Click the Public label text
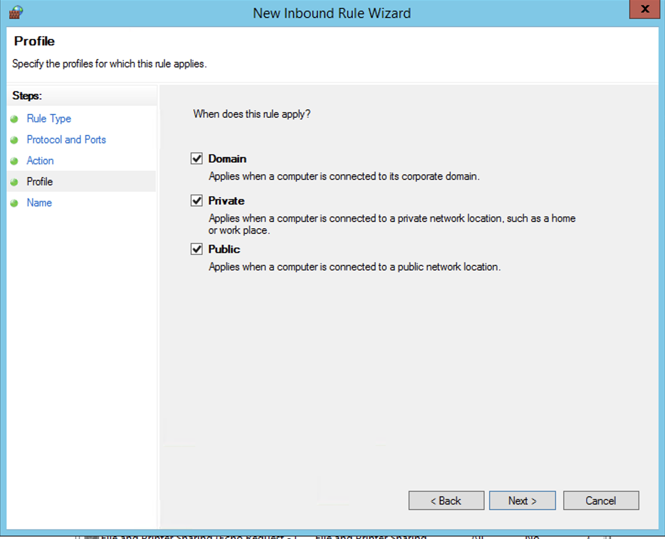The height and width of the screenshot is (539, 665). click(224, 249)
